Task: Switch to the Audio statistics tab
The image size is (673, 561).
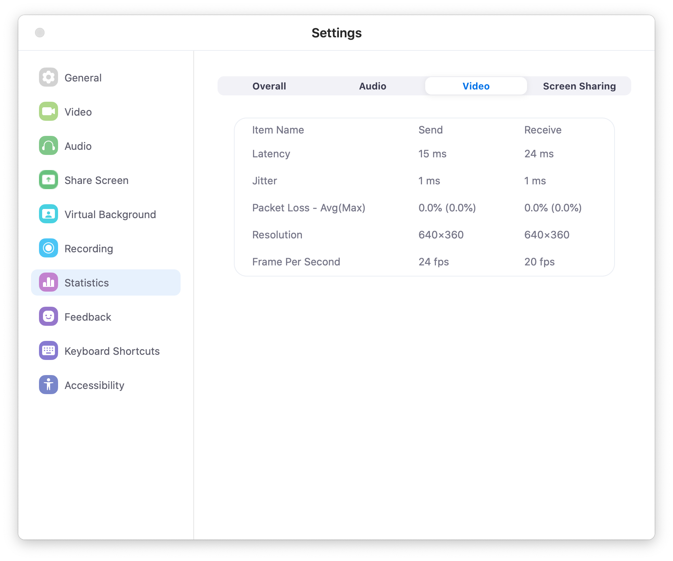Action: (373, 86)
